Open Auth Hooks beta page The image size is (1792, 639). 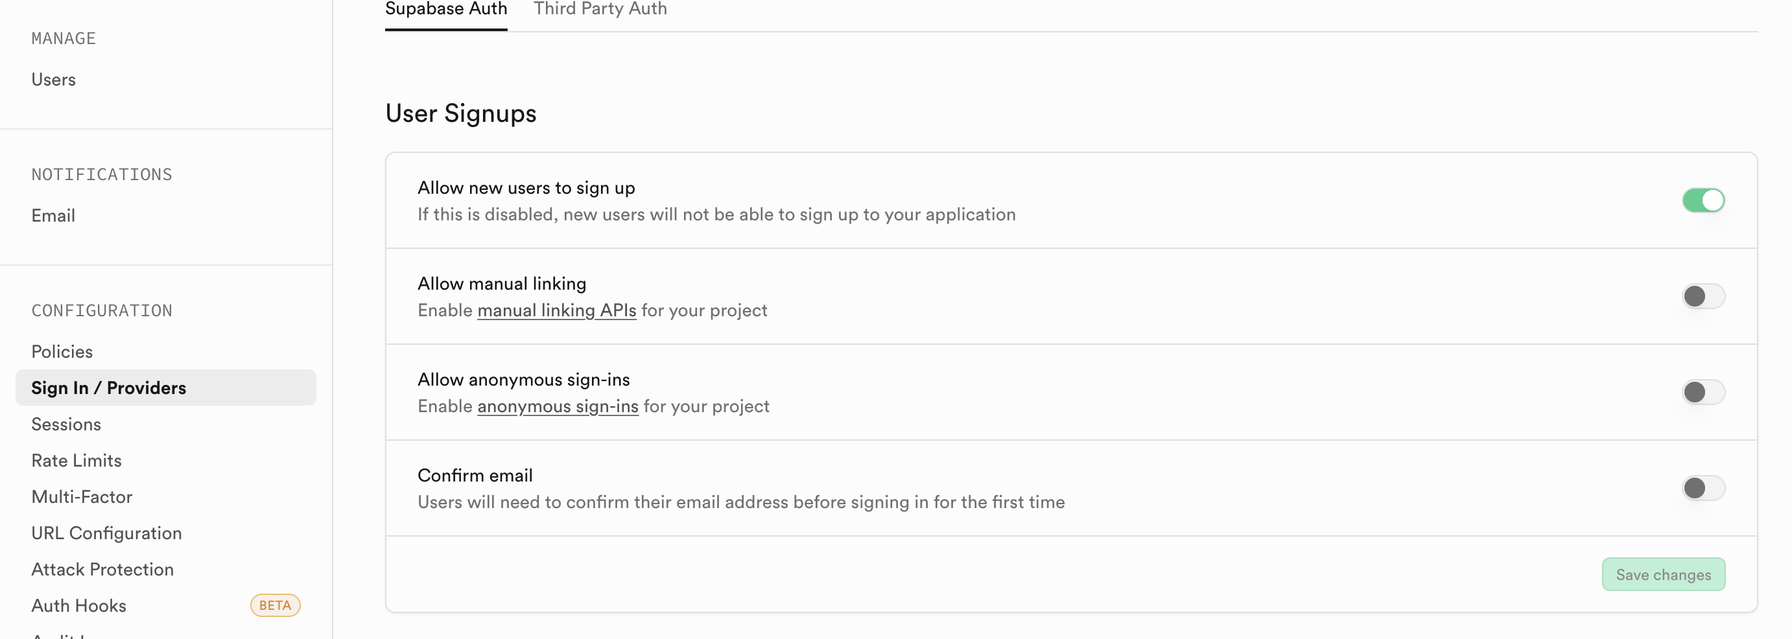tap(78, 605)
